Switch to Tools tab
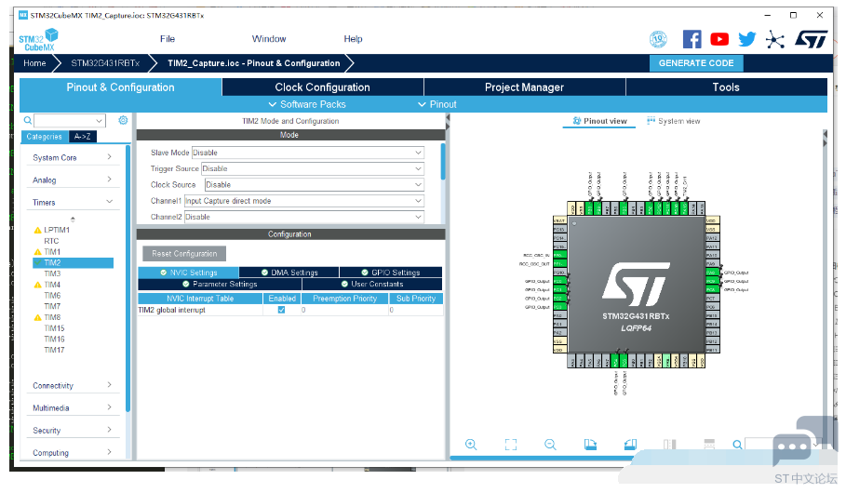This screenshot has width=846, height=493. 726,87
